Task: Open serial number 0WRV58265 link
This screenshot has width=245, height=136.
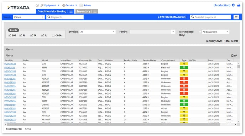Action: 10,101
